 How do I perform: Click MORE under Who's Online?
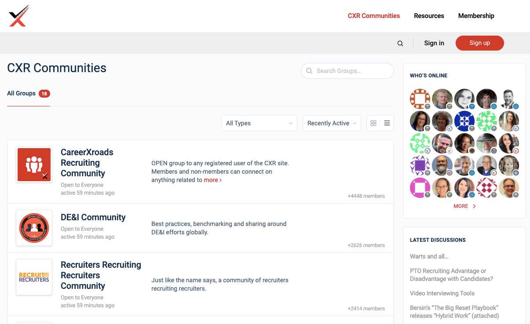point(461,206)
